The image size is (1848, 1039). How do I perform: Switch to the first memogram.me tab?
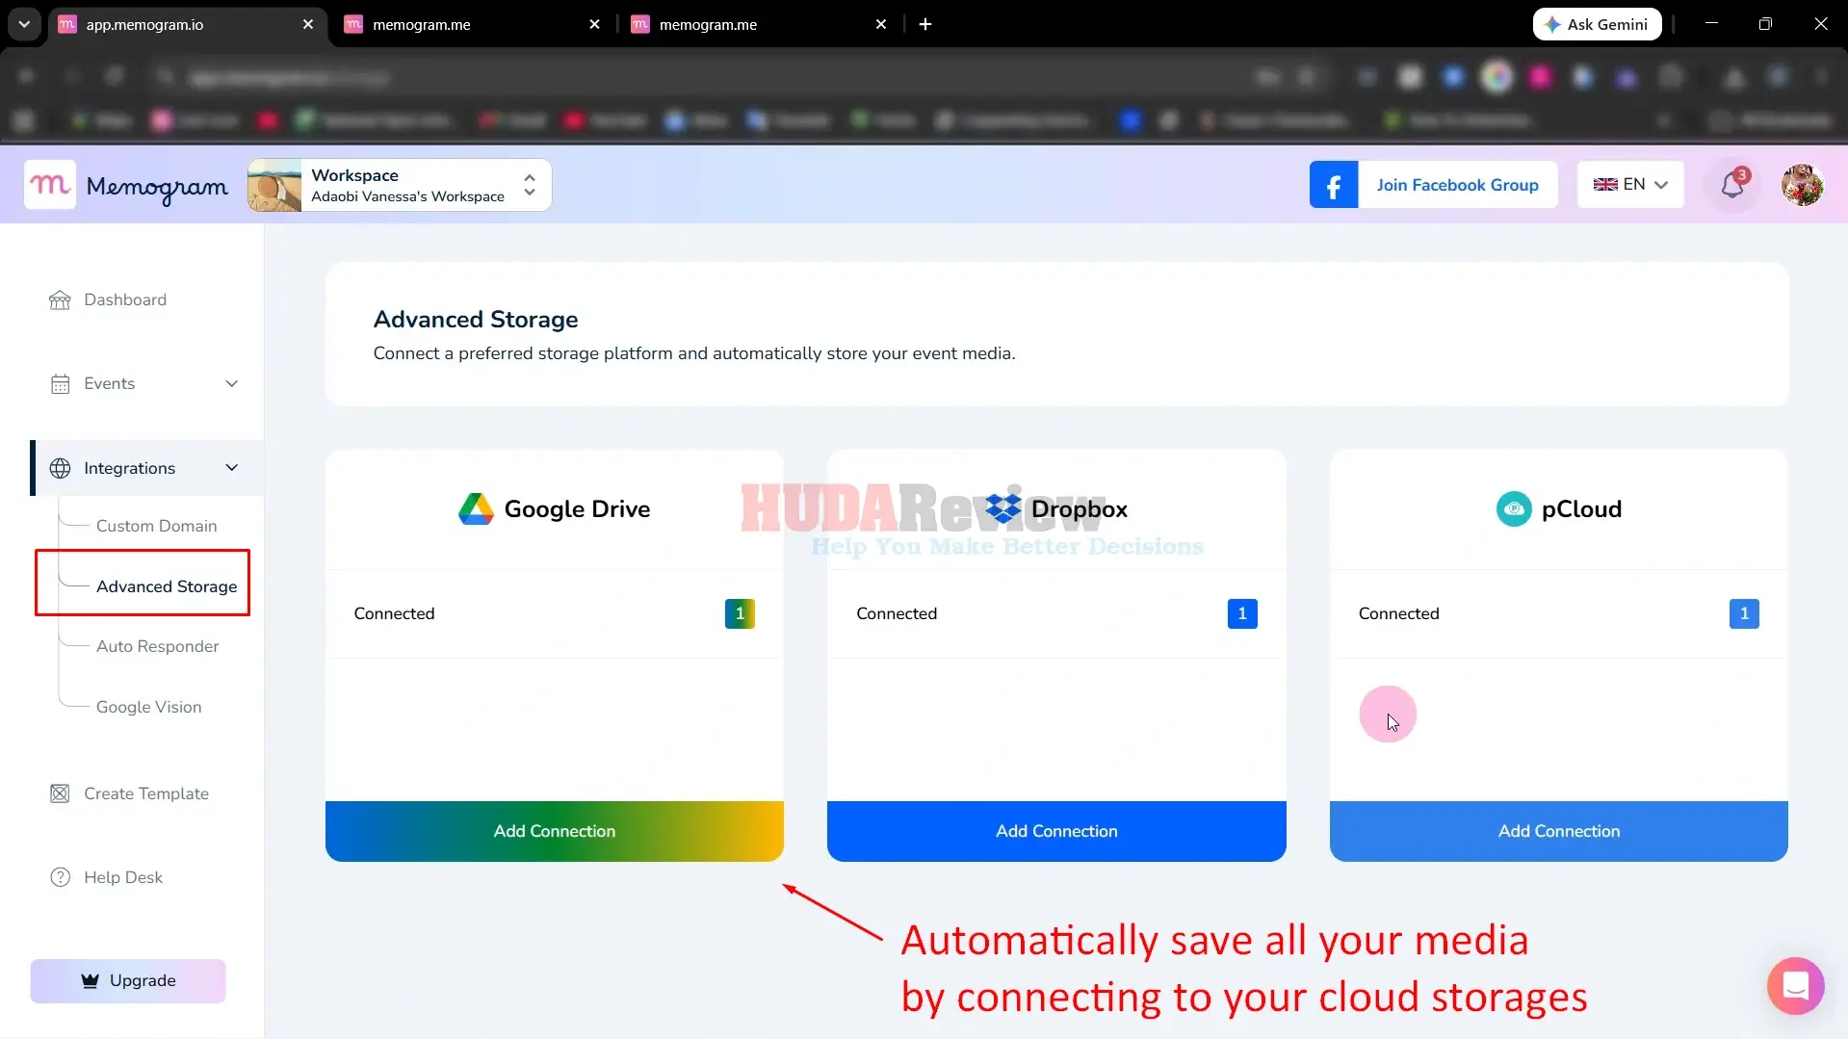(x=472, y=24)
